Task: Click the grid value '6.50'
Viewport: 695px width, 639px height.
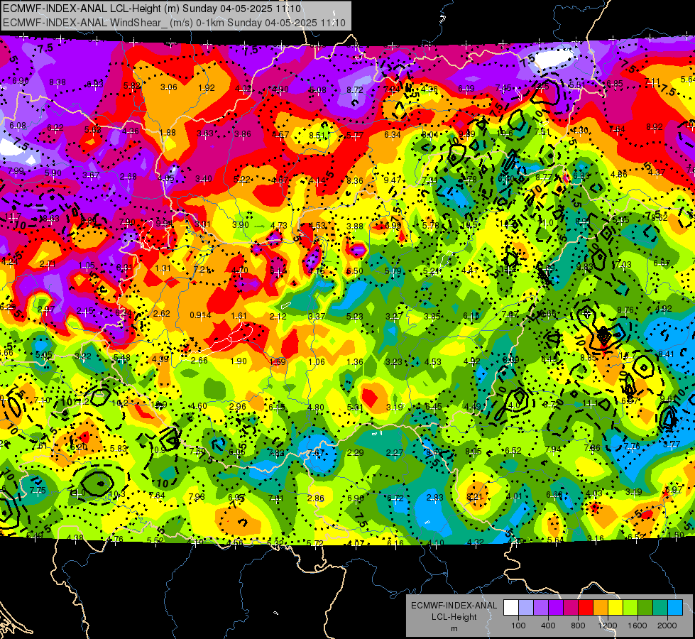Action: (354, 271)
